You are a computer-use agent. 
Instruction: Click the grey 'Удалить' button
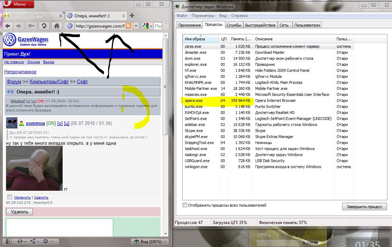(19, 212)
